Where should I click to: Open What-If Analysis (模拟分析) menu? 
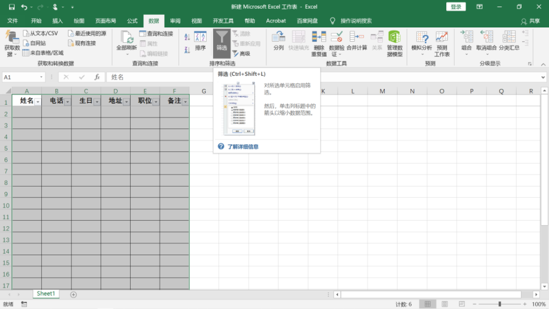tap(422, 44)
